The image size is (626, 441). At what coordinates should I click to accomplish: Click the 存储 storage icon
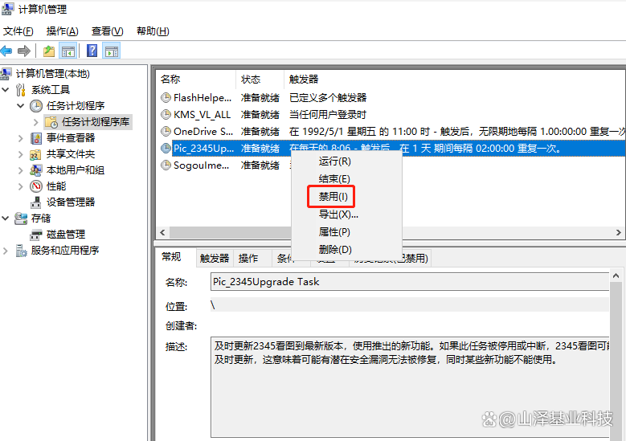pos(21,218)
